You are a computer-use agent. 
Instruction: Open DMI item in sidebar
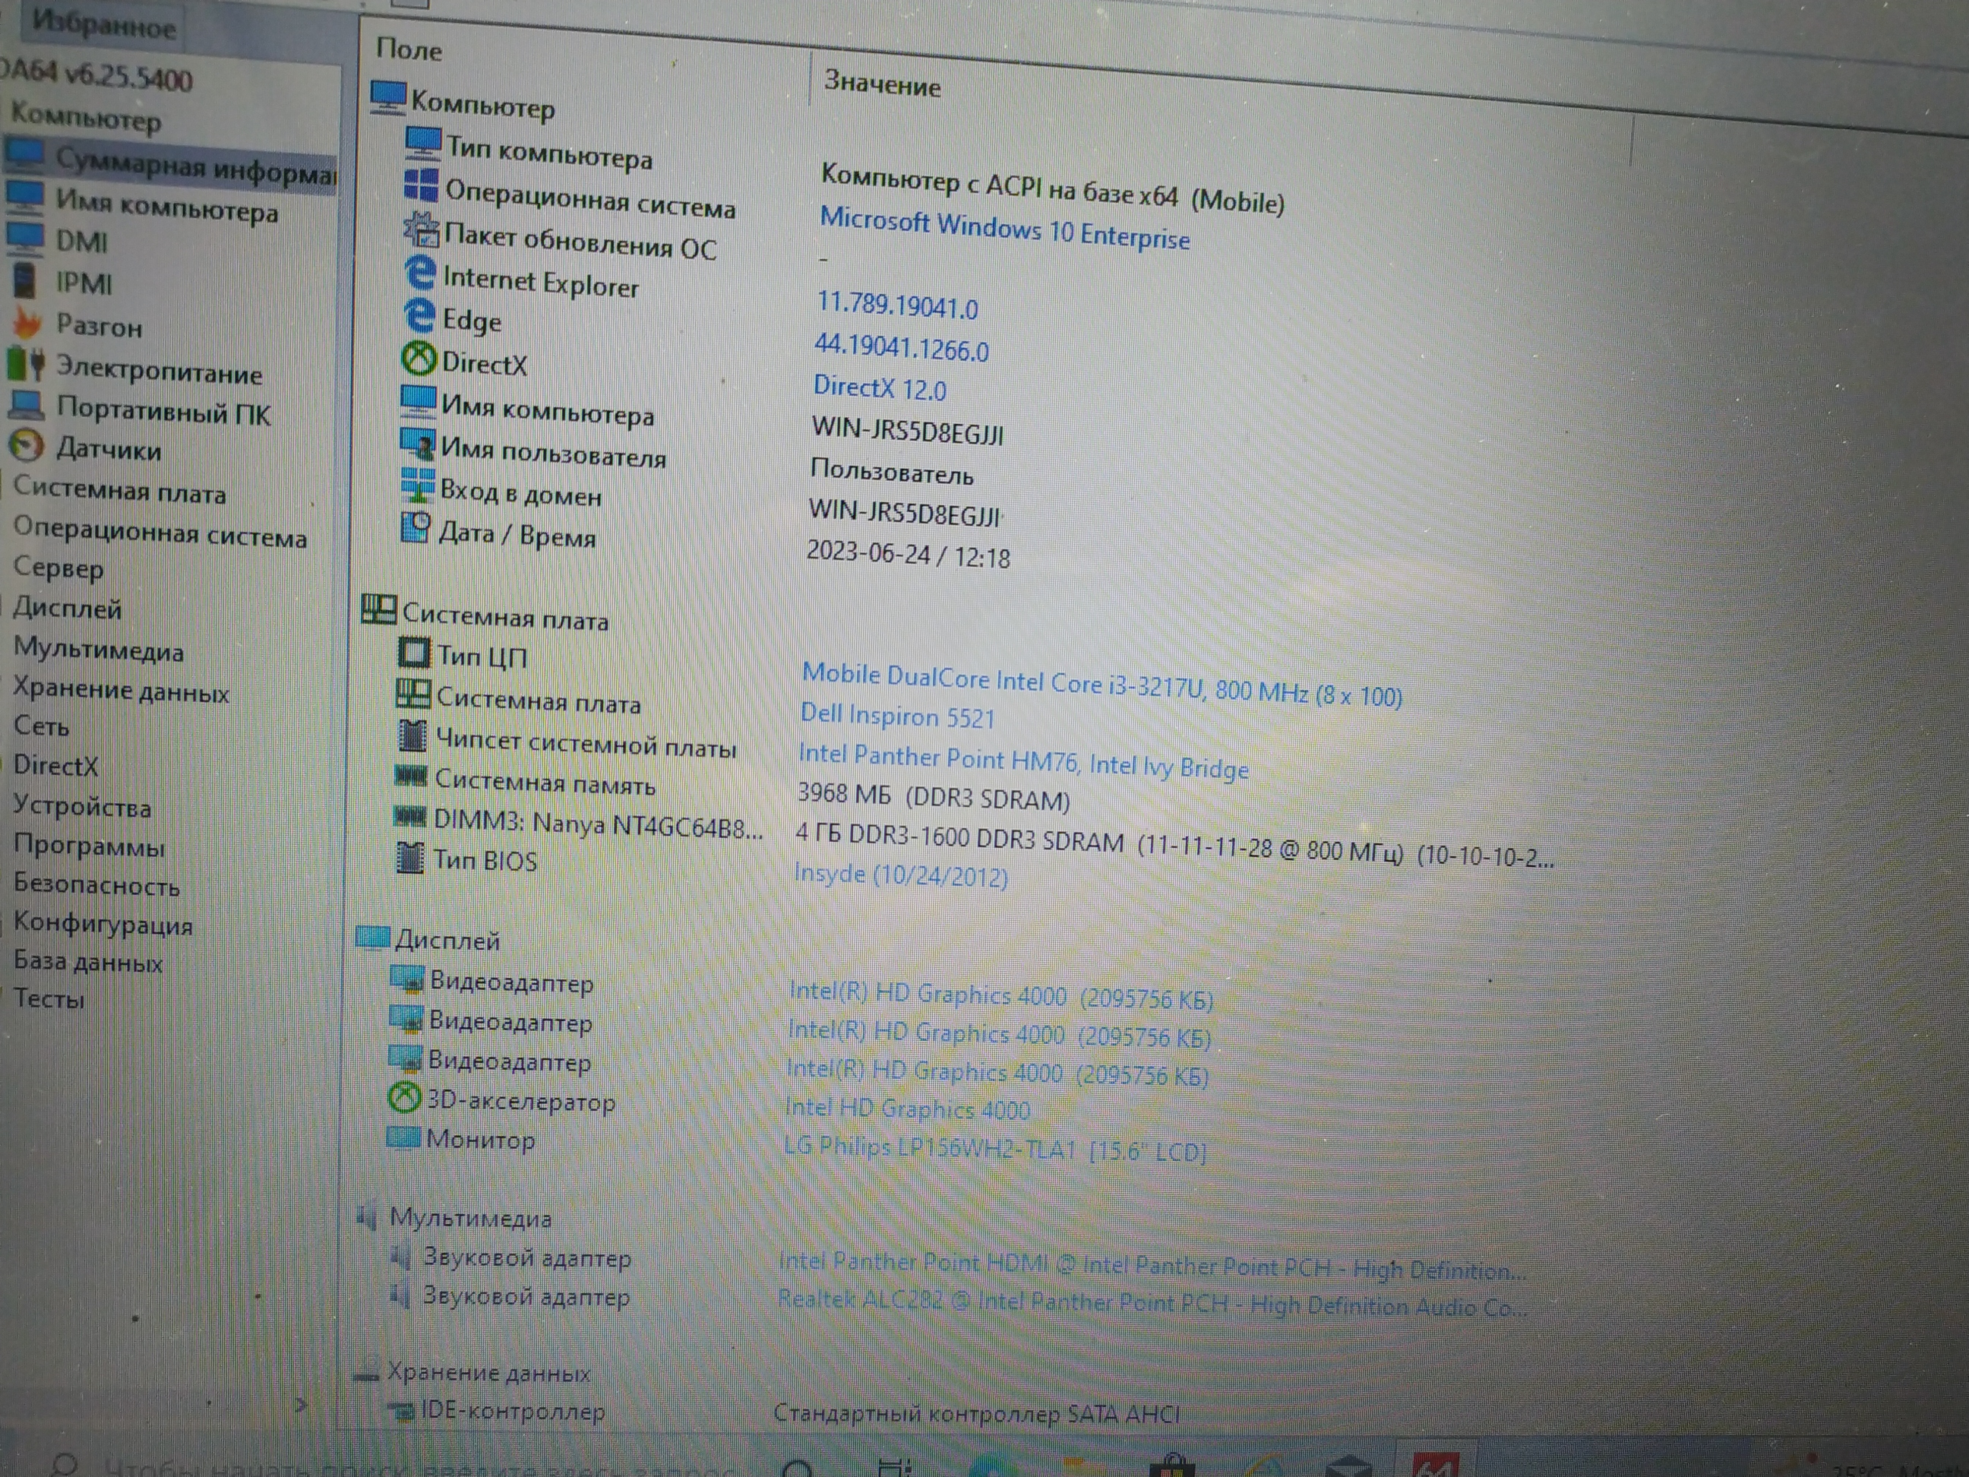82,242
